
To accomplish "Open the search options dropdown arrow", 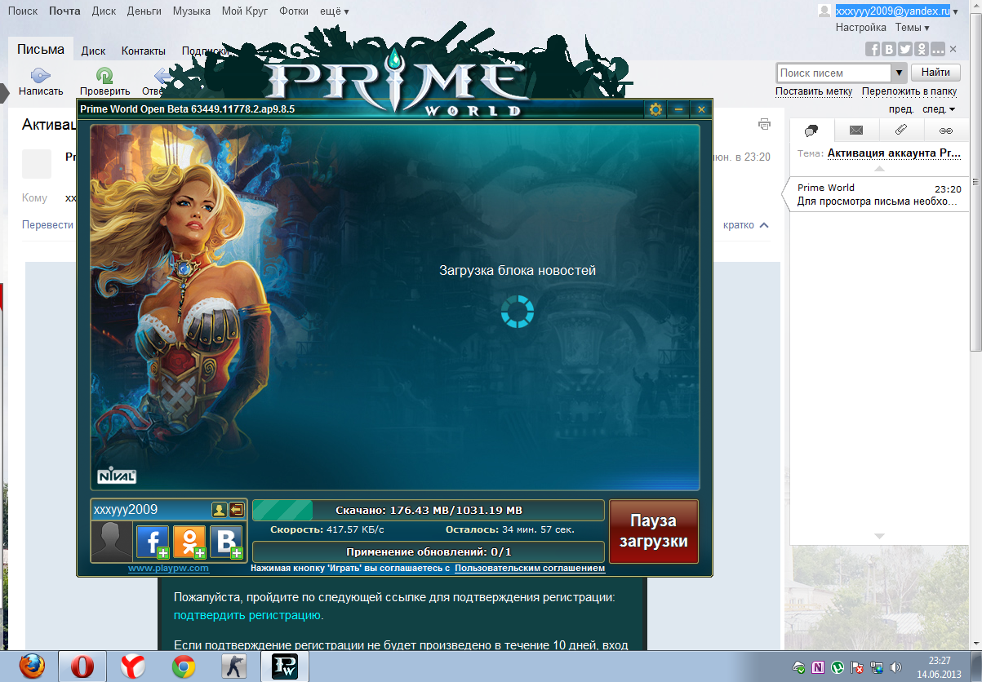I will (900, 73).
